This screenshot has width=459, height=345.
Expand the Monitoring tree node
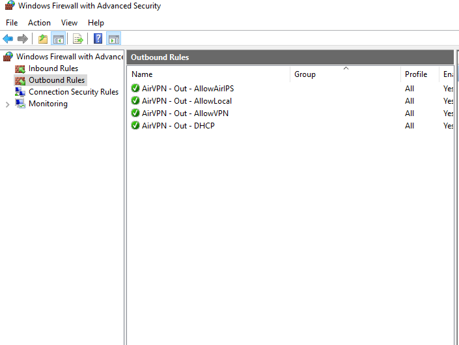coord(8,104)
